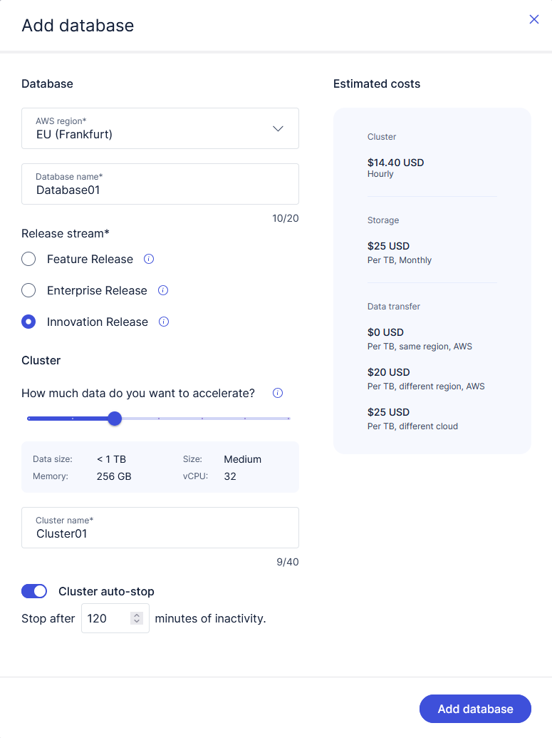Expand region list using the chevron arrow
Viewport: 552px width, 738px height.
(x=278, y=128)
